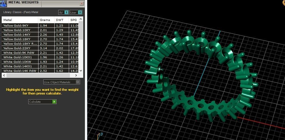Select the Yellow Gold:10KY row
The width and height of the screenshot is (285, 140).
(40, 30)
